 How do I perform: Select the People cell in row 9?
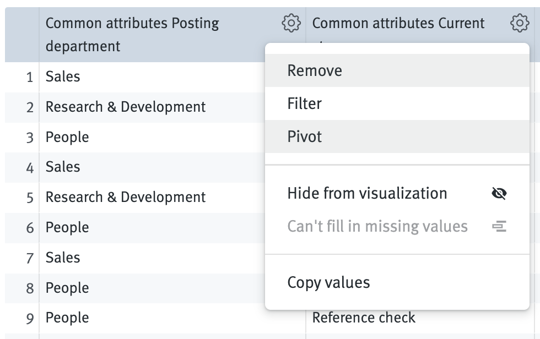[67, 318]
